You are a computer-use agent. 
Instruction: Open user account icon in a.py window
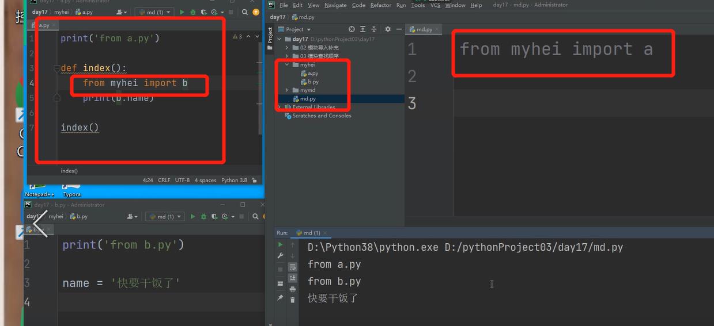click(x=121, y=12)
